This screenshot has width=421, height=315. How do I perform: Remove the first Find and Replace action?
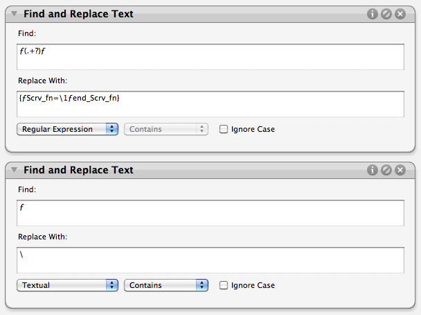tap(400, 14)
